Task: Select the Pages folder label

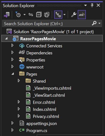Action: tap(32, 74)
